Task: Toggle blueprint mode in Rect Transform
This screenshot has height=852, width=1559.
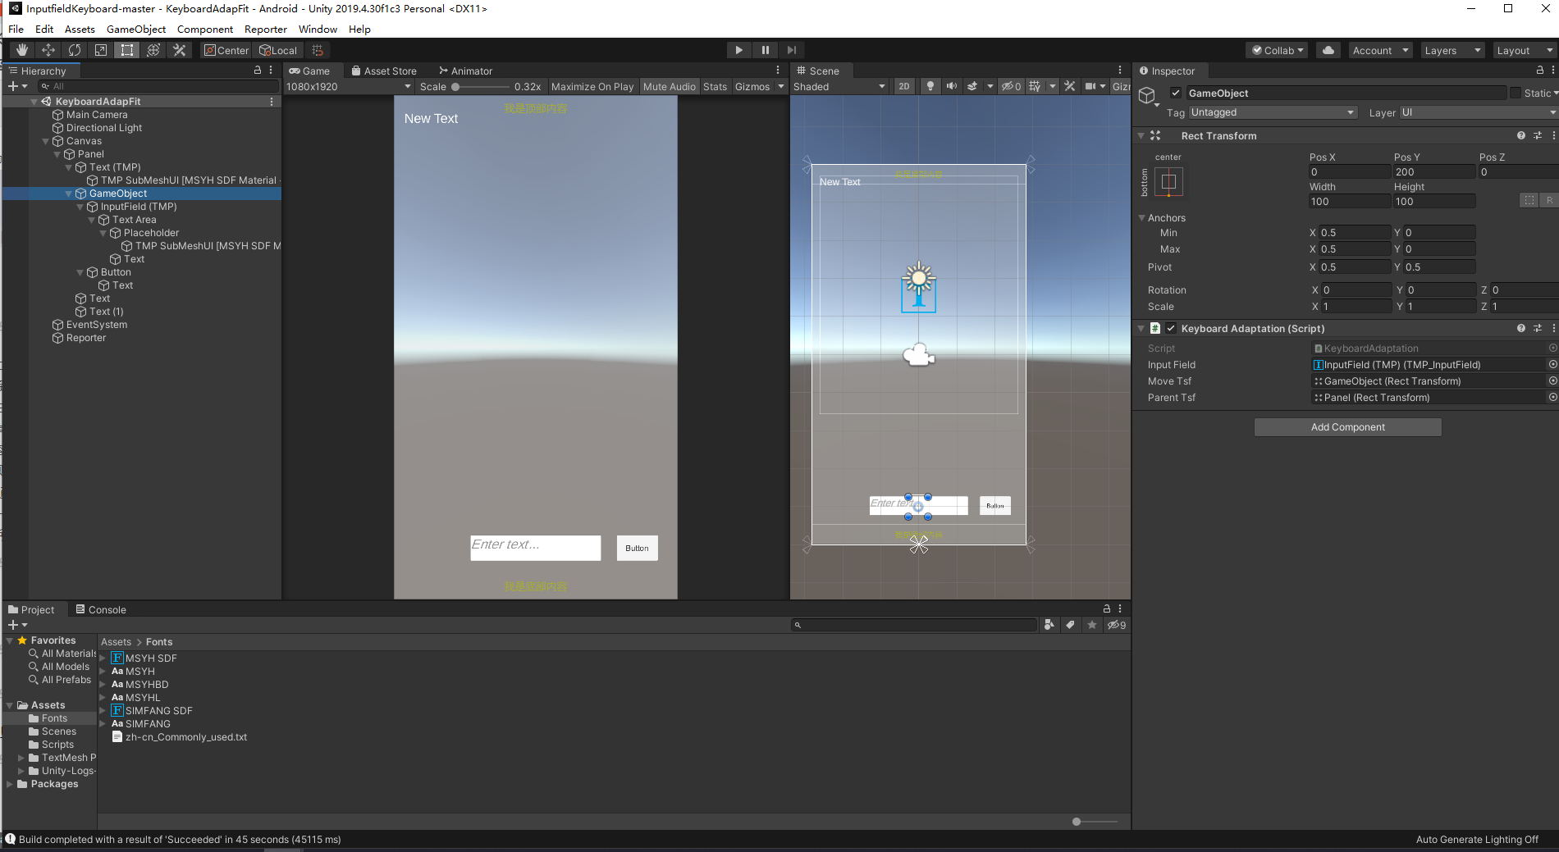Action: 1529,200
